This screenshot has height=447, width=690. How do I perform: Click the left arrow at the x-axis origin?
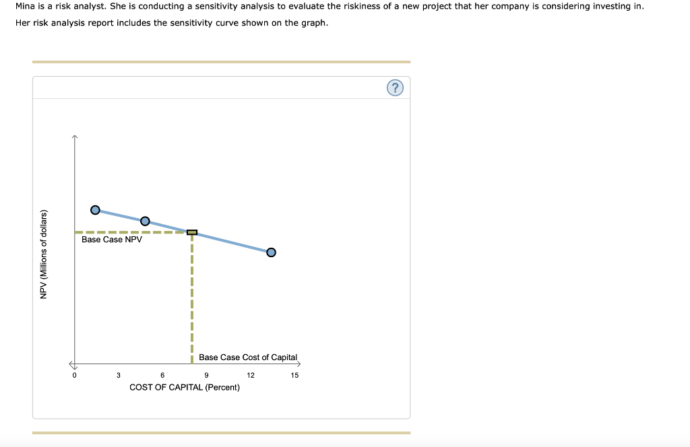70,364
